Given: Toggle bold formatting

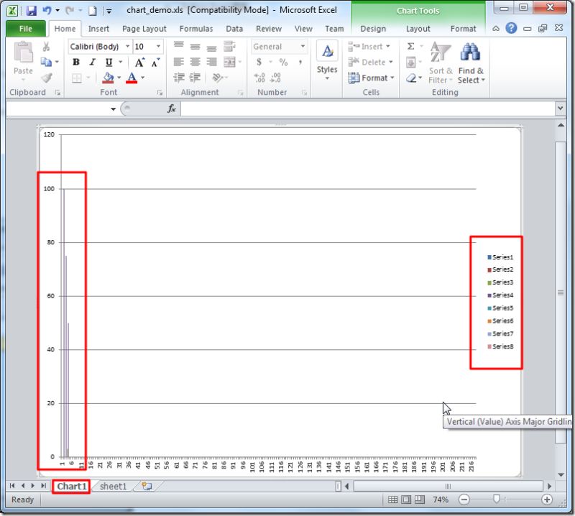Looking at the screenshot, I should 76,62.
